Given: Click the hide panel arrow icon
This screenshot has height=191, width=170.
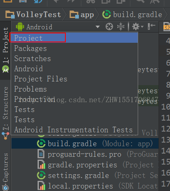Looking at the screenshot, I should (152, 26).
